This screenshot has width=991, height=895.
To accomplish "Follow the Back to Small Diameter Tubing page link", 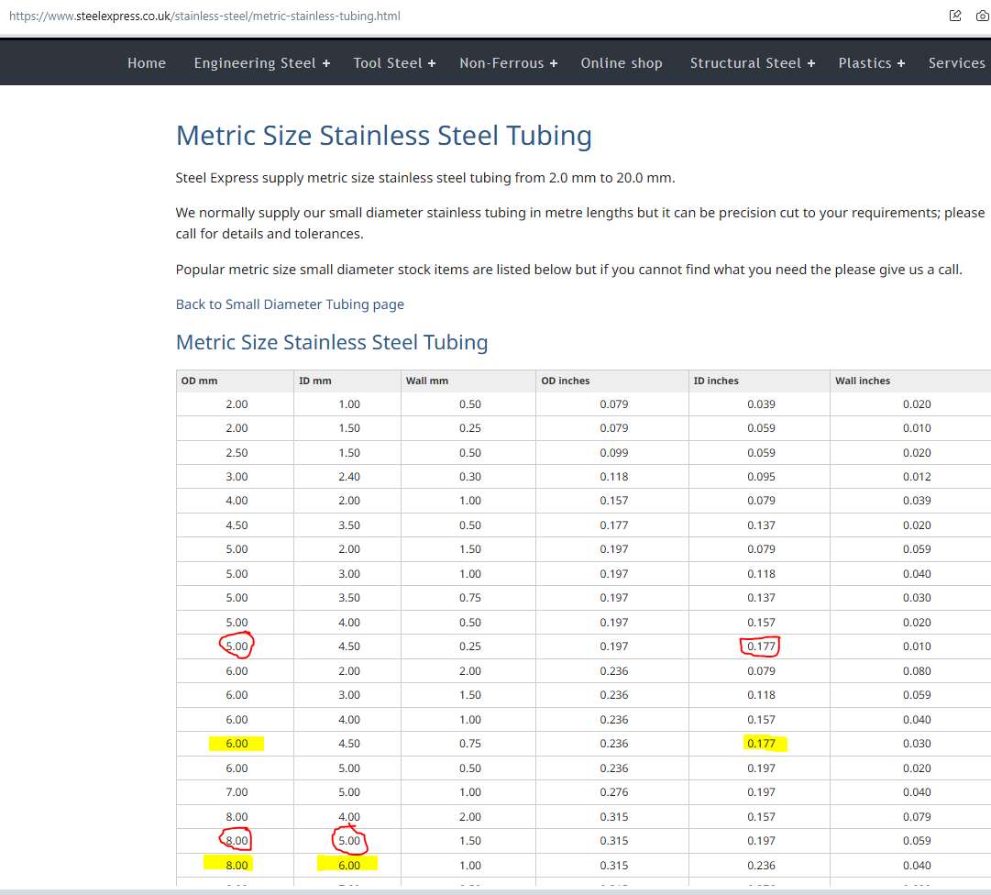I will pyautogui.click(x=290, y=304).
